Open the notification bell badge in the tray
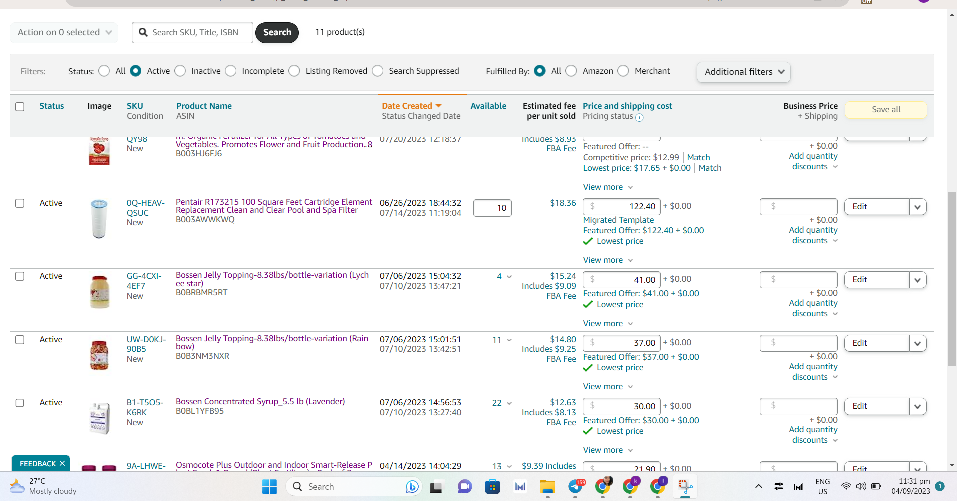 [x=939, y=486]
